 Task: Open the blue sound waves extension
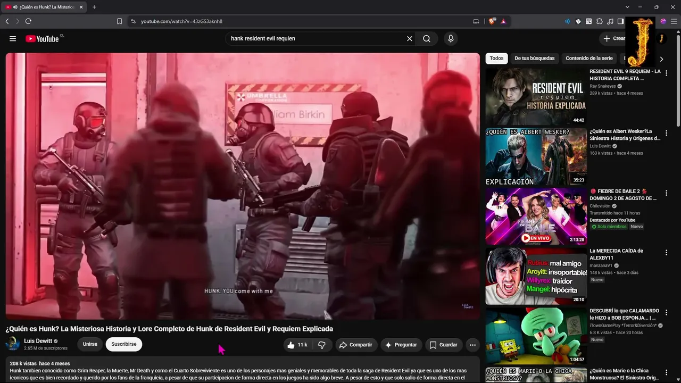[x=567, y=21]
